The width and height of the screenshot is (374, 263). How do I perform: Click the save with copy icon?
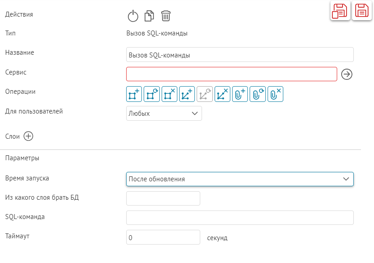tap(340, 11)
